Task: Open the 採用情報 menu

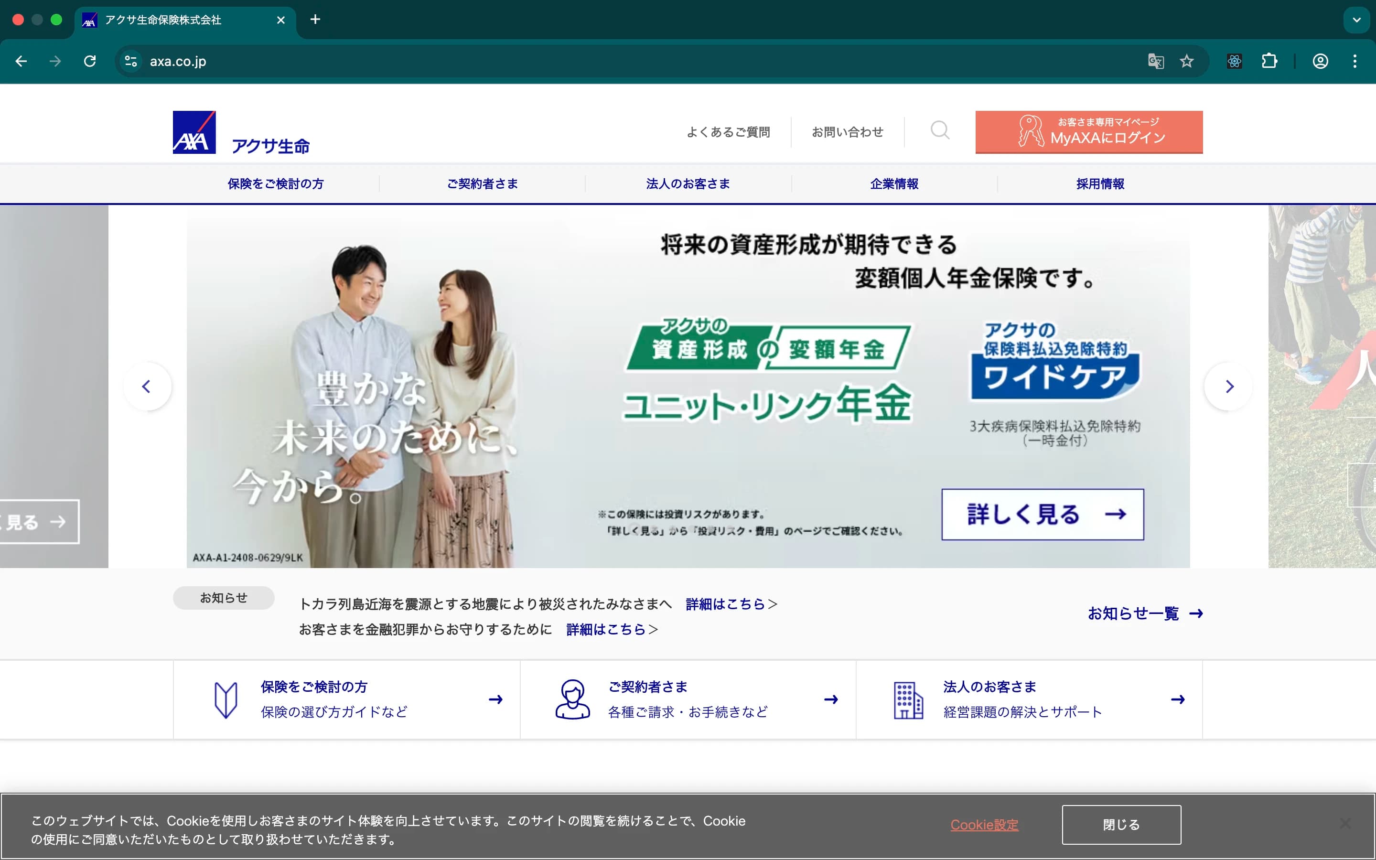Action: pos(1100,184)
